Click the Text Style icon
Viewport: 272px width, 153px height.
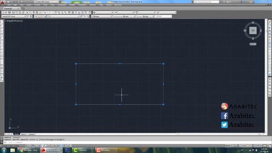click(94, 12)
